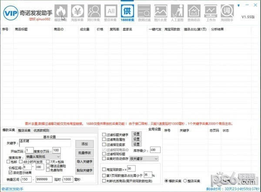Click the 价格区间 minimum field

coord(27,167)
